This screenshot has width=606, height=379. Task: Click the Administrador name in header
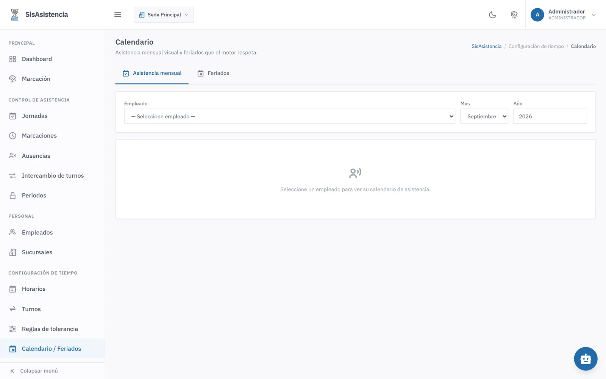pos(567,12)
